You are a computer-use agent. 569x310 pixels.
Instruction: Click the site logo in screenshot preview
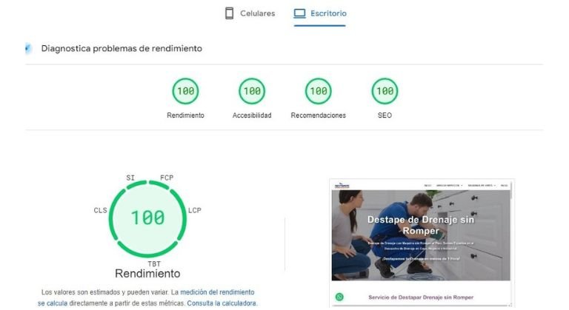coord(342,185)
